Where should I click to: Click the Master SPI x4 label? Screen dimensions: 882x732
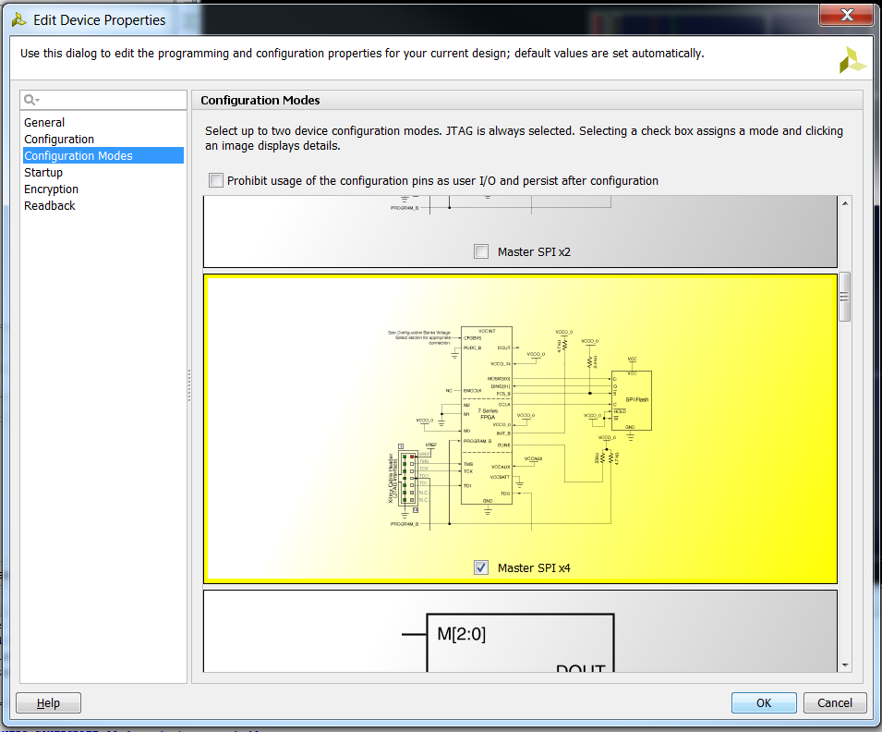coord(534,567)
